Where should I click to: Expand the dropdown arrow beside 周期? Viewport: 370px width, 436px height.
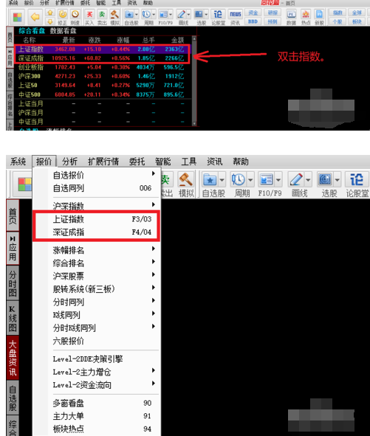[250, 180]
